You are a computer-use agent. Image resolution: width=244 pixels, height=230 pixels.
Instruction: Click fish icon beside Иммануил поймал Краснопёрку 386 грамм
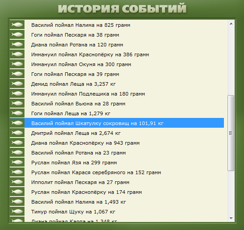pyautogui.click(x=17, y=54)
